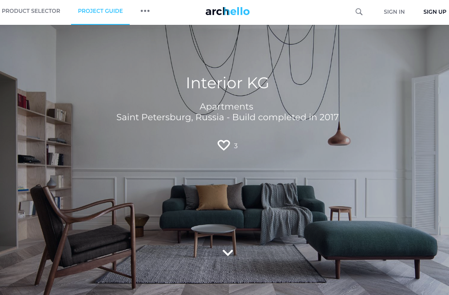Open the search magnifier icon

(x=359, y=12)
